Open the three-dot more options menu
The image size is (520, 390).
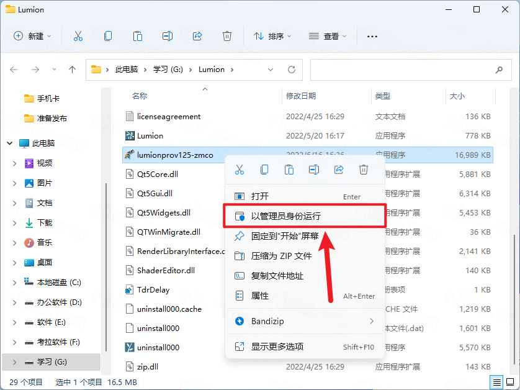(372, 36)
